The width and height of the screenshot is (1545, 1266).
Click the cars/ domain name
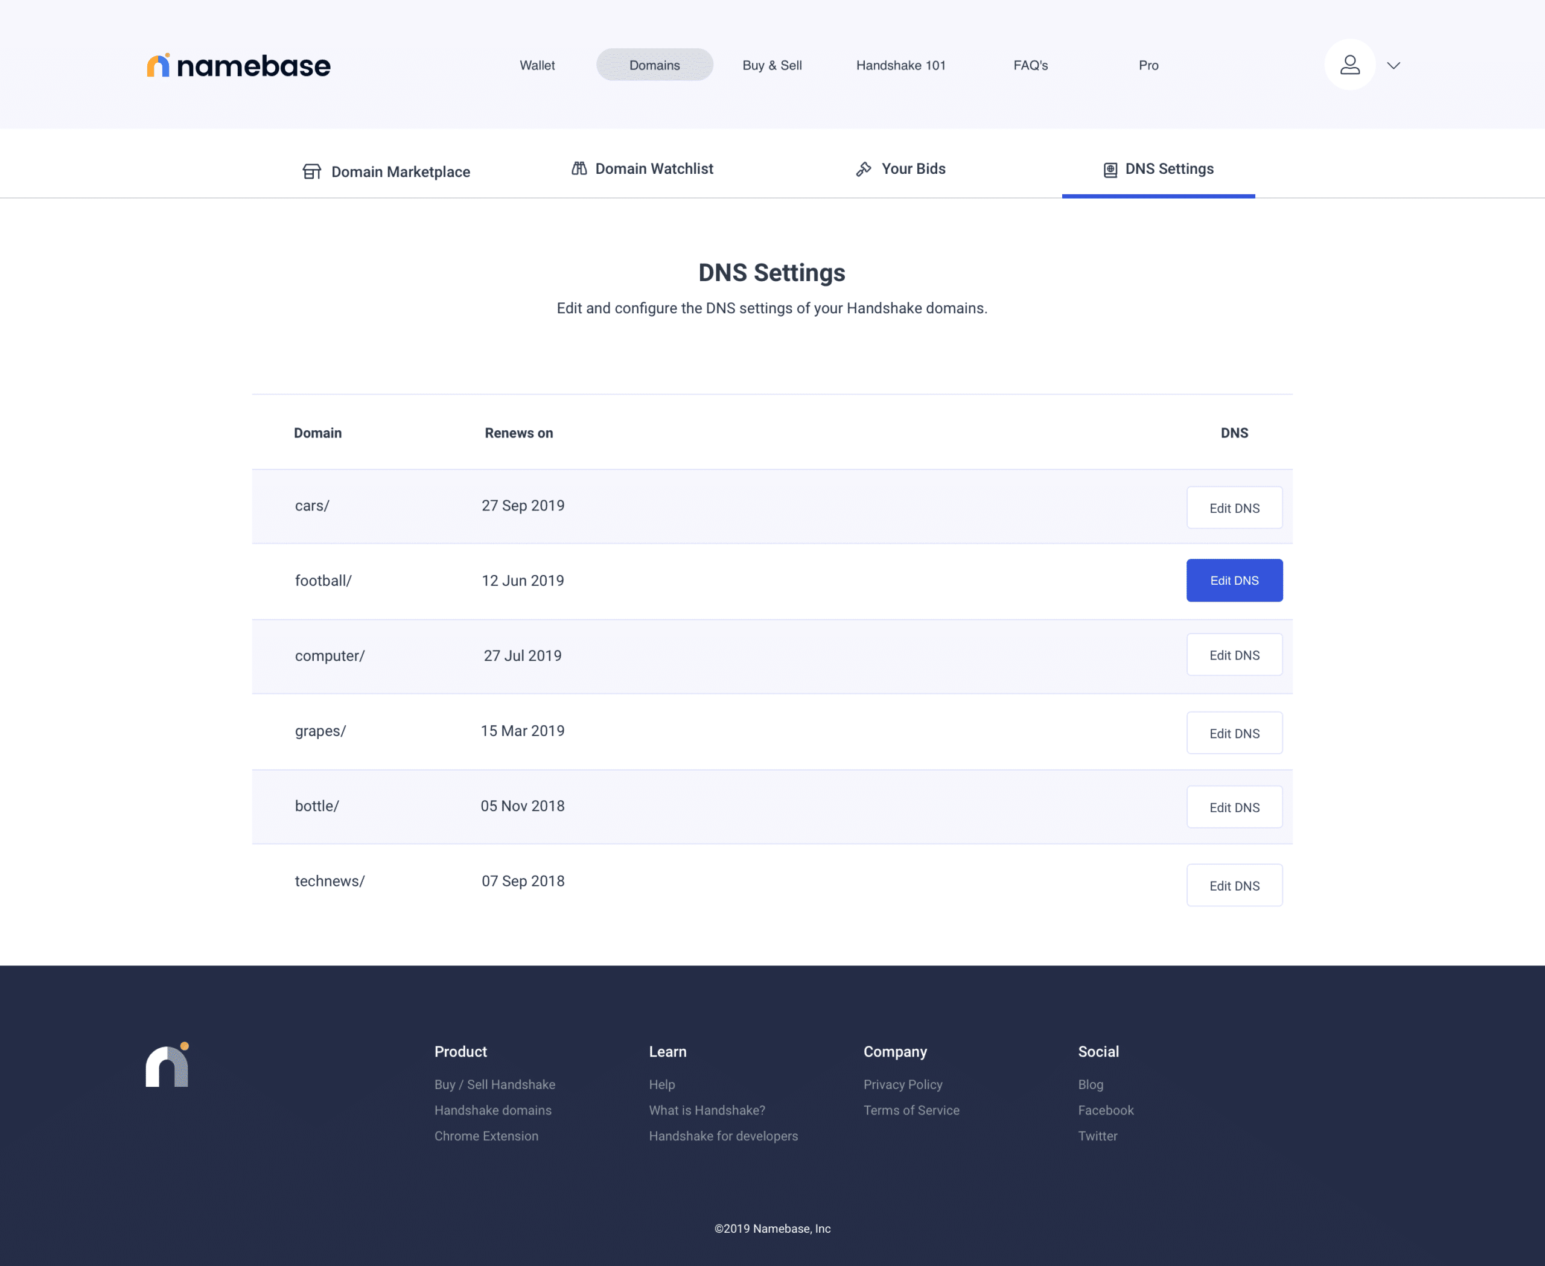(312, 506)
